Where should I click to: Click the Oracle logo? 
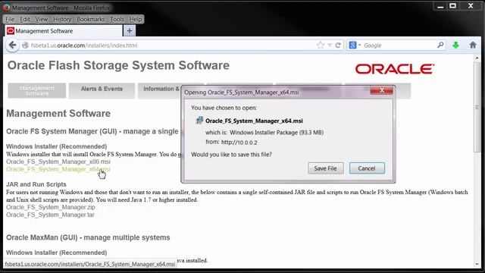(x=395, y=69)
